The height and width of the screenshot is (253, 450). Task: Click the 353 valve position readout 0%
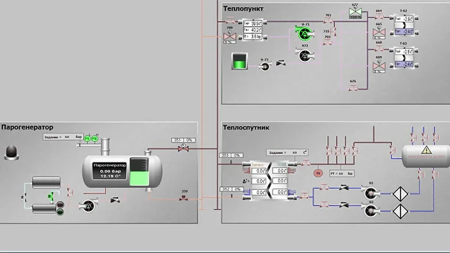click(x=237, y=155)
